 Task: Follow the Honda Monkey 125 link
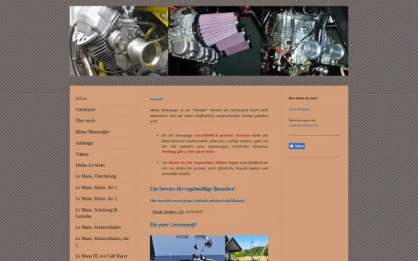click(168, 212)
